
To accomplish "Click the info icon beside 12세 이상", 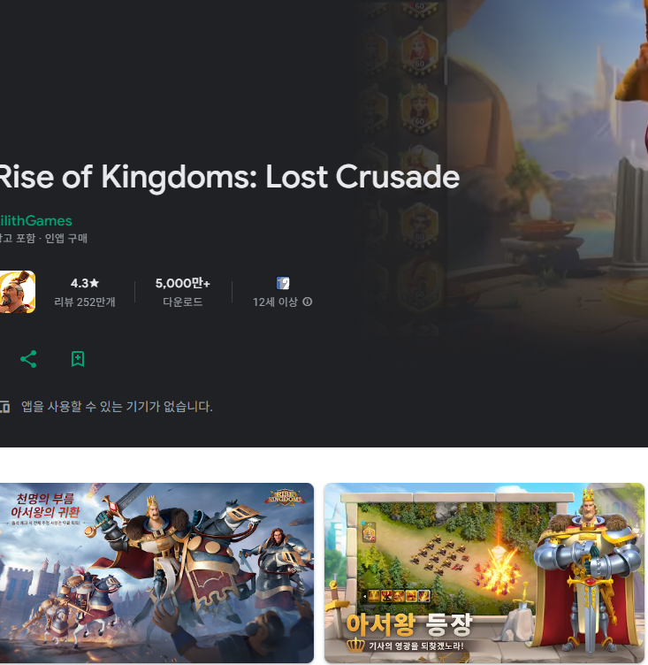I will coord(308,302).
